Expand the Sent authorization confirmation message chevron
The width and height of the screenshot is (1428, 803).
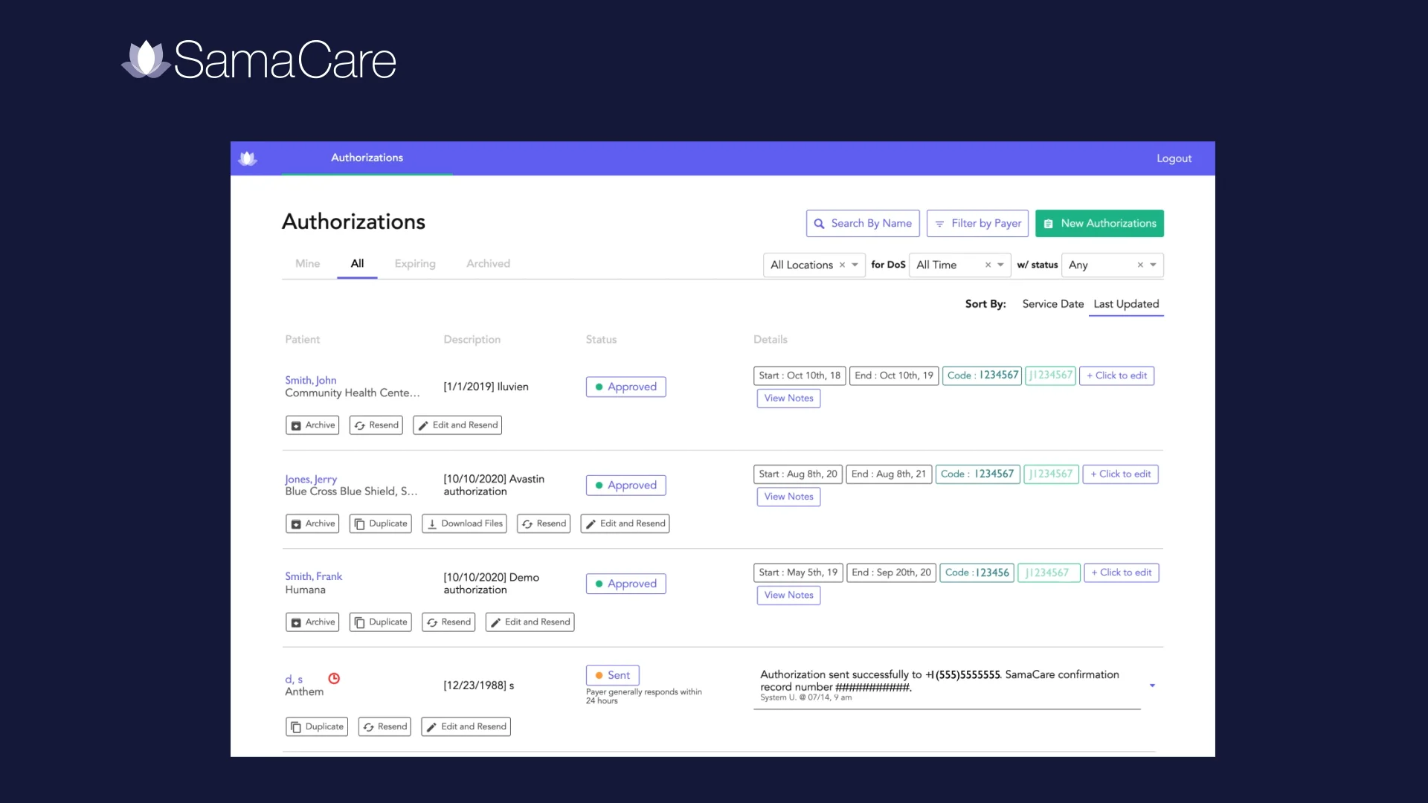pos(1152,686)
